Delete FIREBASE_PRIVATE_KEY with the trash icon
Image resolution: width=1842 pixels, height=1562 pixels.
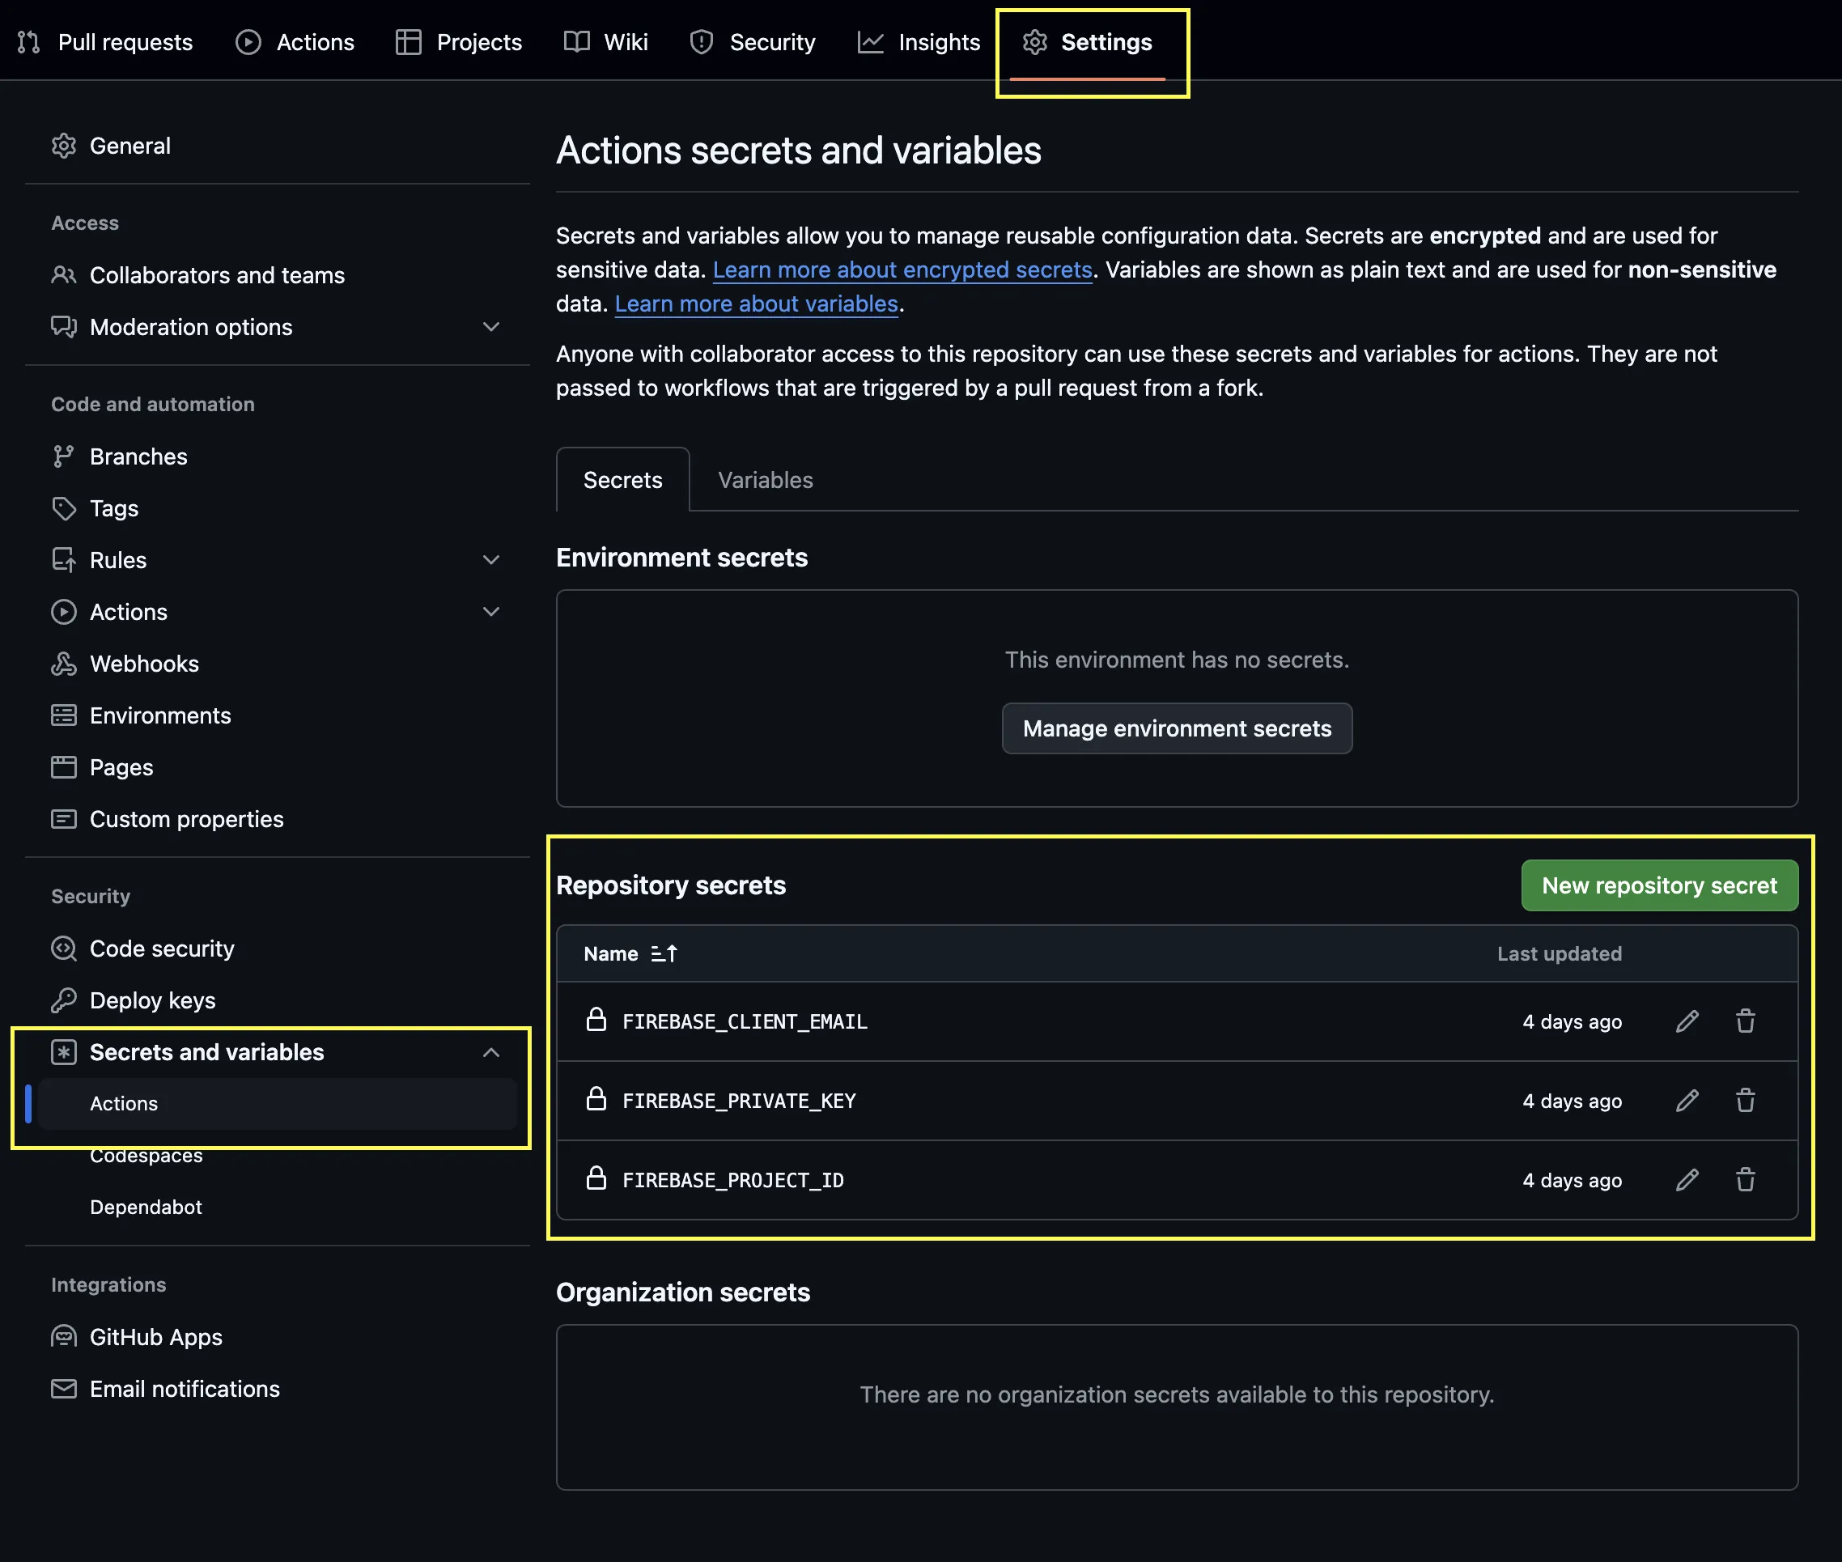click(x=1745, y=1101)
